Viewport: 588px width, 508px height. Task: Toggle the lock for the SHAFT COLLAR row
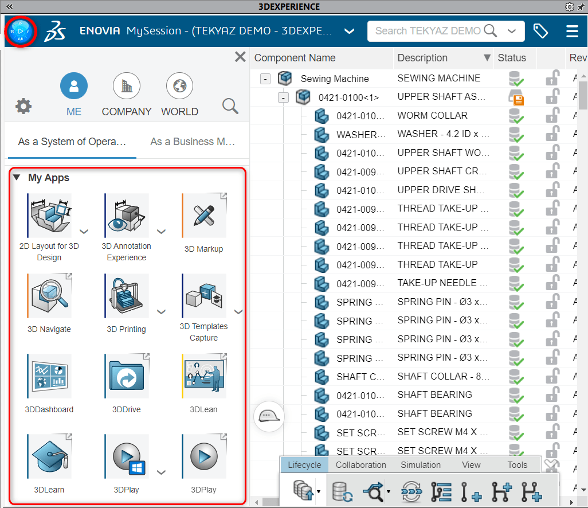tap(552, 376)
